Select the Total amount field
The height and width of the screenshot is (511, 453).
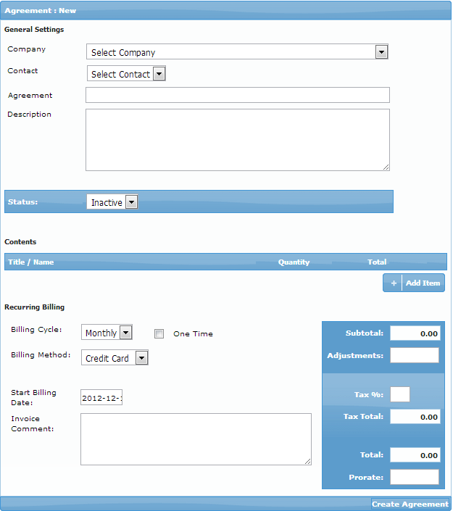pos(415,455)
